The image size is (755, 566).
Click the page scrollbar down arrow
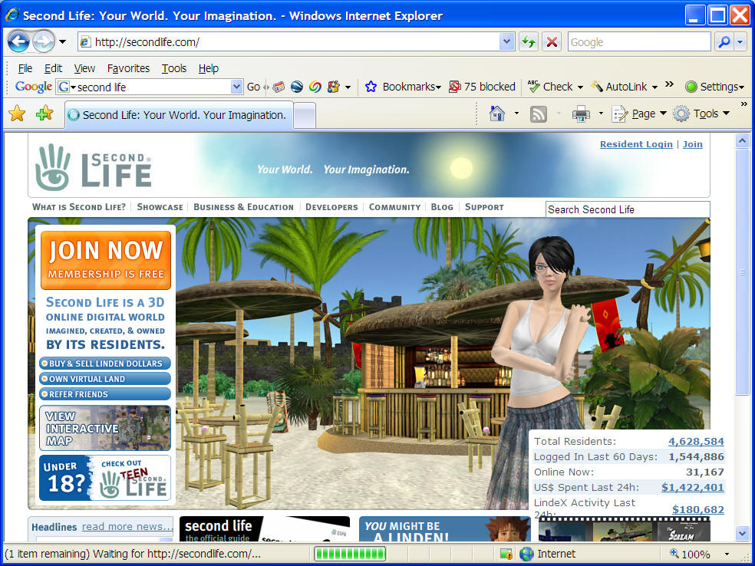[x=741, y=533]
